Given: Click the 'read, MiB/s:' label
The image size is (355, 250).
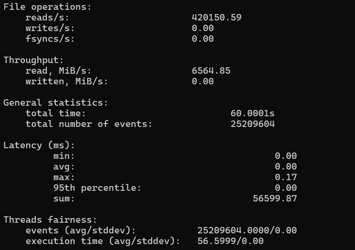Looking at the screenshot, I should tap(58, 71).
